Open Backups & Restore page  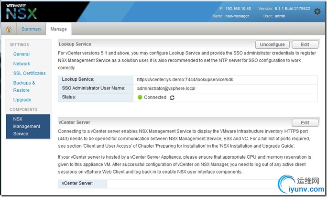(x=24, y=87)
